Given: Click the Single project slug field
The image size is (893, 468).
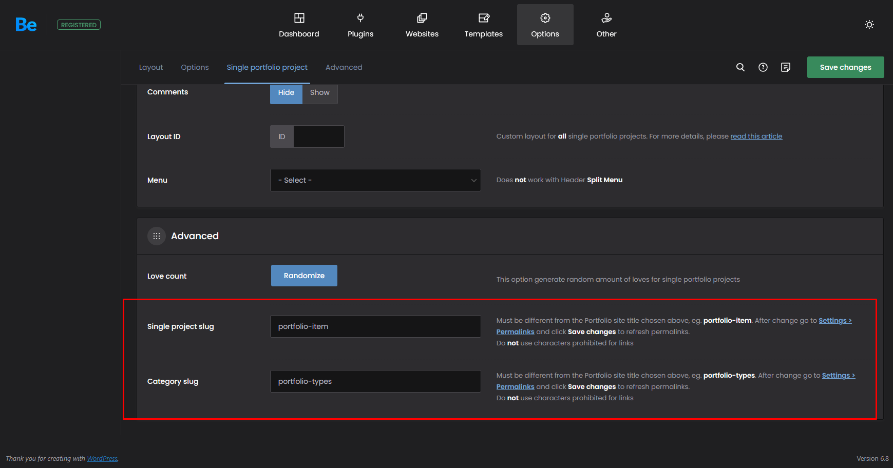Looking at the screenshot, I should tap(375, 326).
